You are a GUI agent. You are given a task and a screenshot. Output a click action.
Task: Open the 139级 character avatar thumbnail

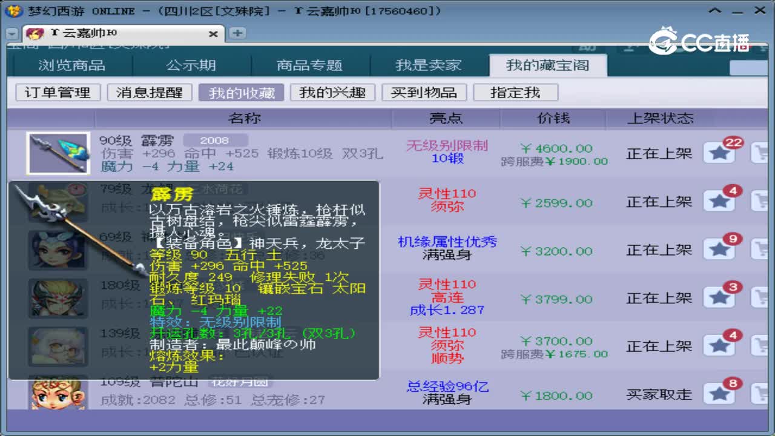[58, 346]
